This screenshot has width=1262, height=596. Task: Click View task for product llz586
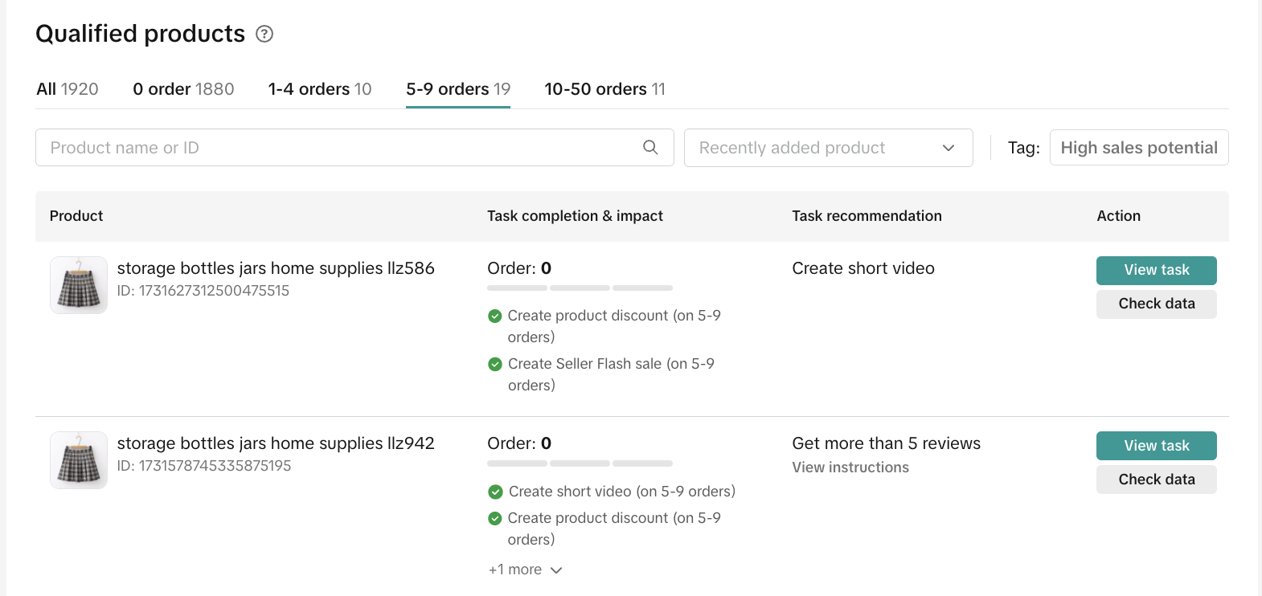click(1156, 270)
